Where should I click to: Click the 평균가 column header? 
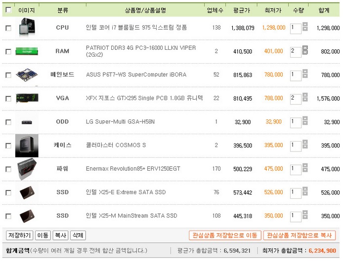point(242,10)
